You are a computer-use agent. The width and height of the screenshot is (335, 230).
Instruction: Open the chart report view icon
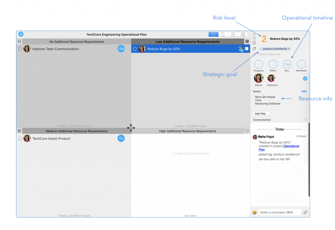(x=242, y=34)
